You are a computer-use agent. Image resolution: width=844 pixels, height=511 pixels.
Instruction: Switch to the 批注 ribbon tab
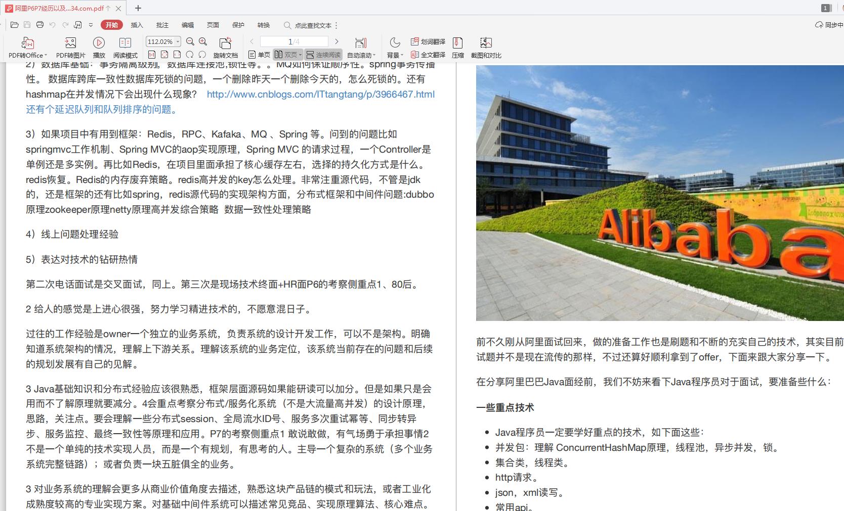[x=161, y=25]
